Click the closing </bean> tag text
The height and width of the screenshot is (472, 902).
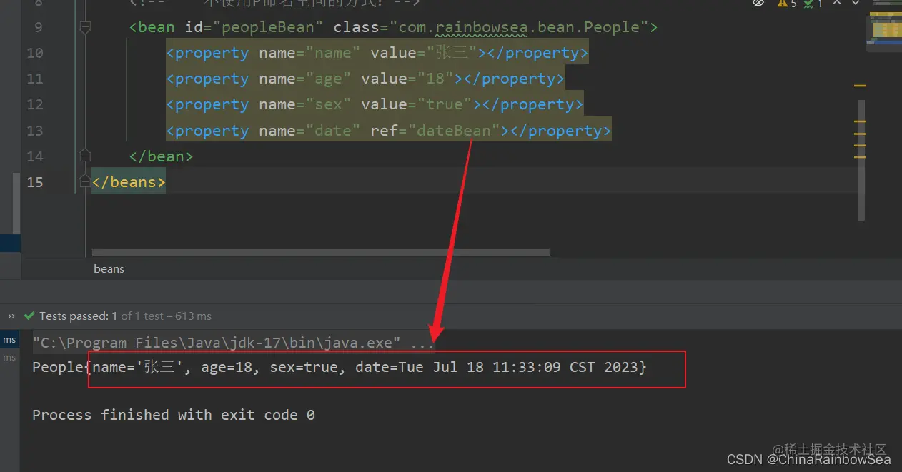point(161,156)
